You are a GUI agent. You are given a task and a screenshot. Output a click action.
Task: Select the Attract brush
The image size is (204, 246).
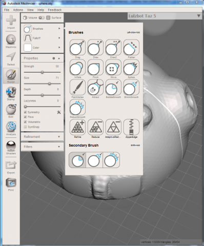click(95, 87)
